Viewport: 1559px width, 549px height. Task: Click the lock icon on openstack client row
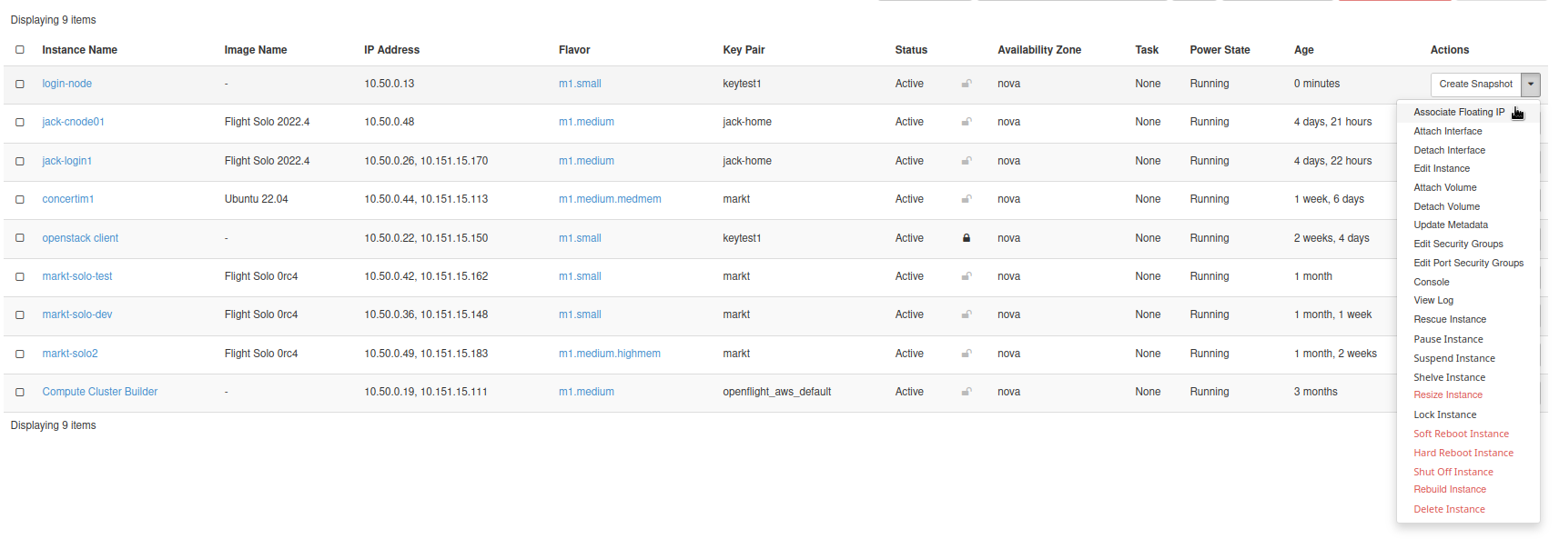coord(967,238)
